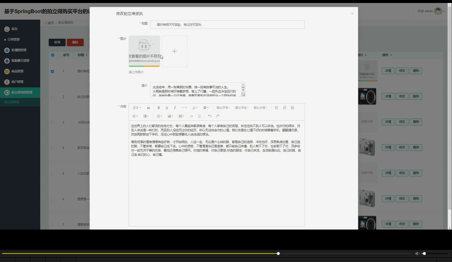
Task: Seek on the video progress bar
Action: tap(207, 254)
